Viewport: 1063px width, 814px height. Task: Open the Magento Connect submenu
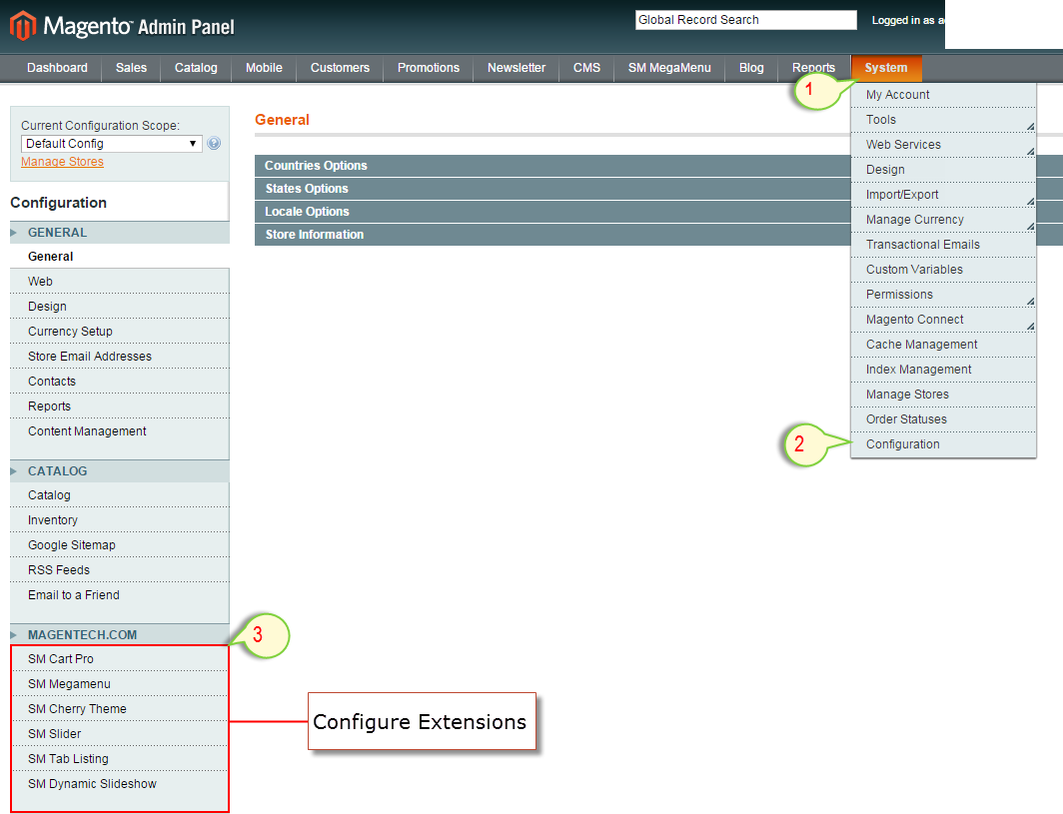click(x=943, y=320)
